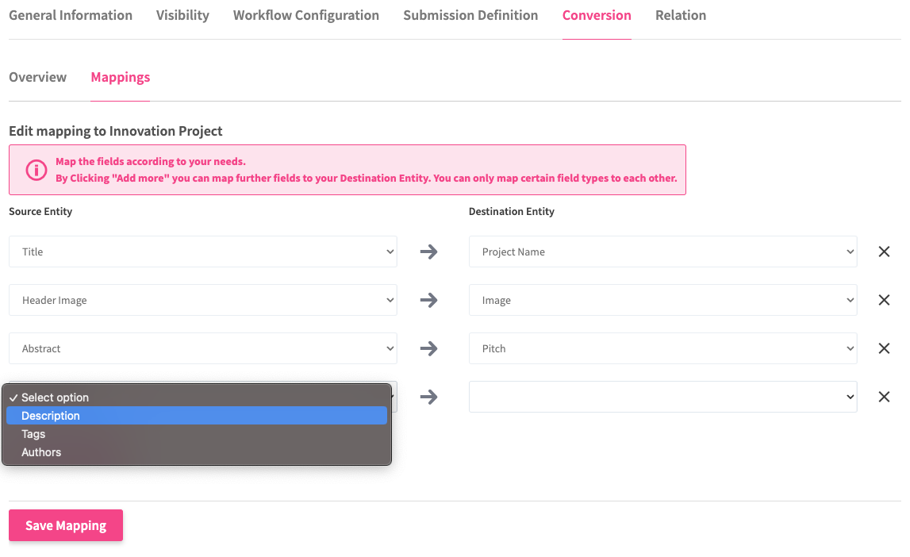Expand the Pitch destination dropdown
910x557 pixels.
coord(662,348)
